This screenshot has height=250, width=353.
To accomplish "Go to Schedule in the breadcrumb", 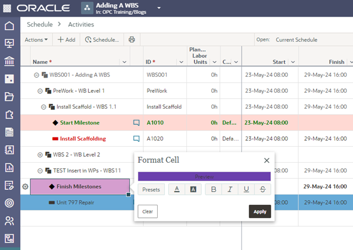I will tap(40, 24).
